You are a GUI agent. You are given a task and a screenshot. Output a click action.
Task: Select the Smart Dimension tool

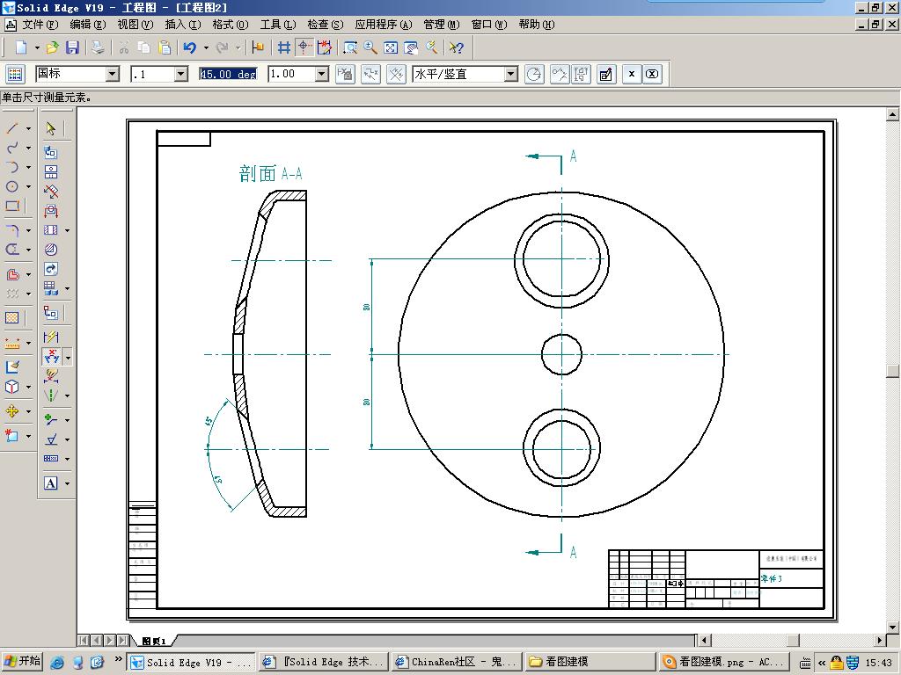pyautogui.click(x=50, y=337)
